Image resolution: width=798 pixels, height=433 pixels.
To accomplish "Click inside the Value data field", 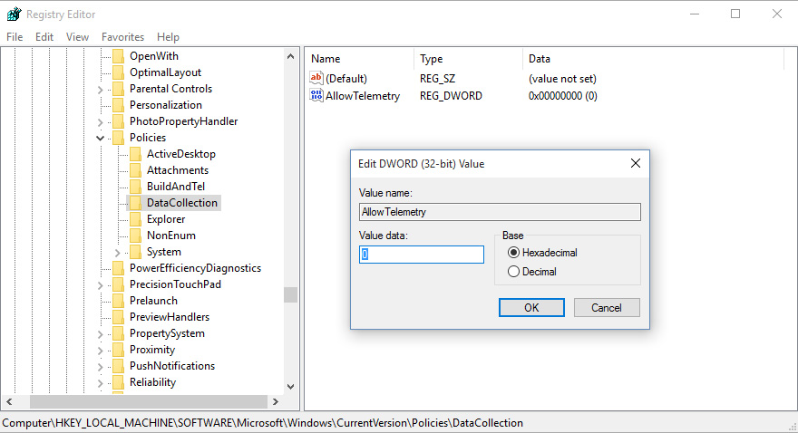I will pyautogui.click(x=422, y=255).
